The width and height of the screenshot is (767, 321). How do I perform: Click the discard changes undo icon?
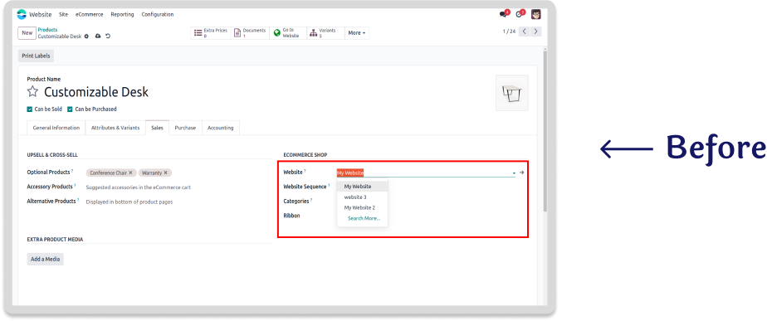[108, 36]
